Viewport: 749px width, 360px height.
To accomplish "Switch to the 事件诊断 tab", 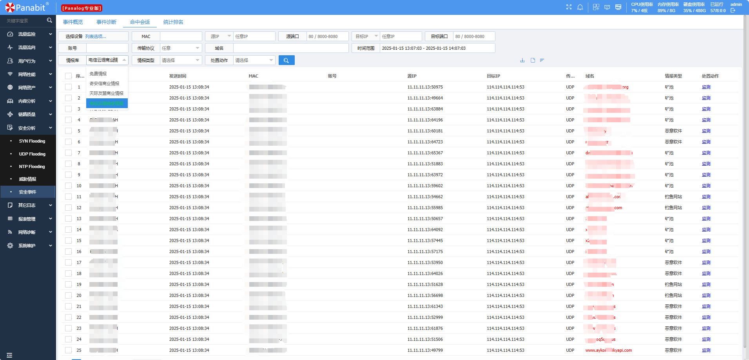I will click(107, 22).
